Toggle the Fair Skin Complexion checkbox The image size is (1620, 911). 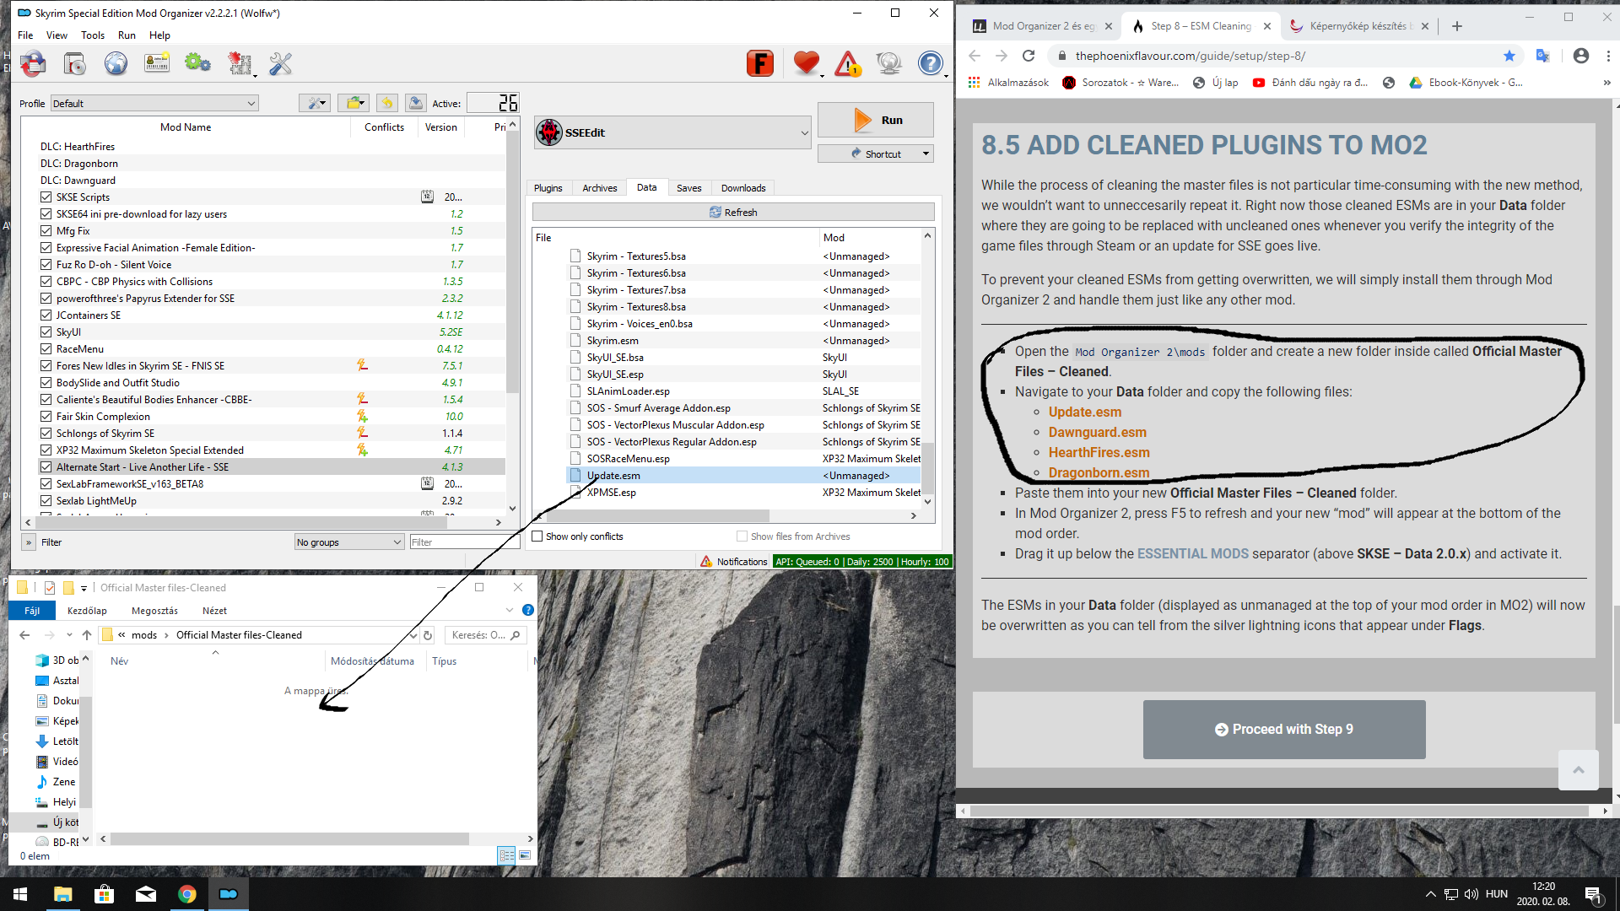click(46, 417)
